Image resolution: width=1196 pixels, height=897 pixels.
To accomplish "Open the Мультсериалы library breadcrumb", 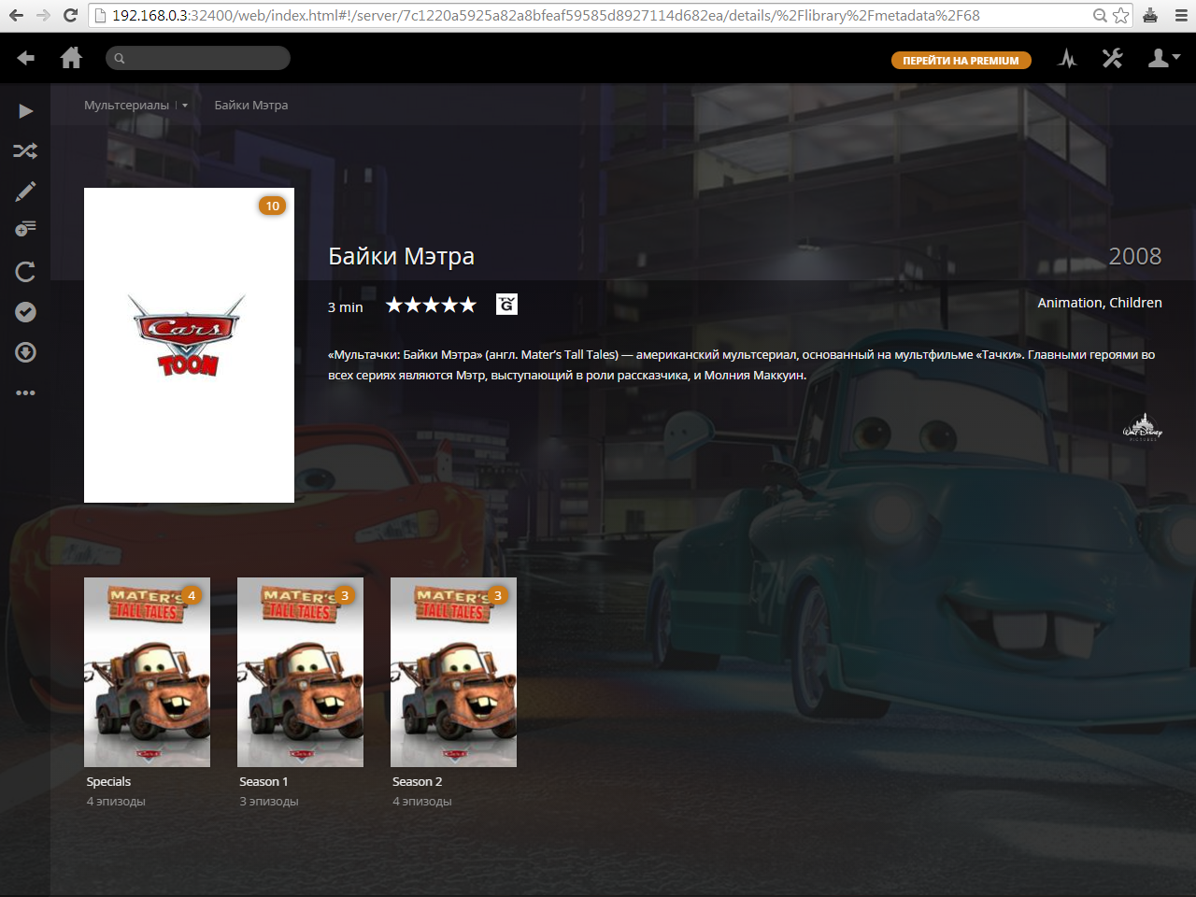I will (x=126, y=105).
